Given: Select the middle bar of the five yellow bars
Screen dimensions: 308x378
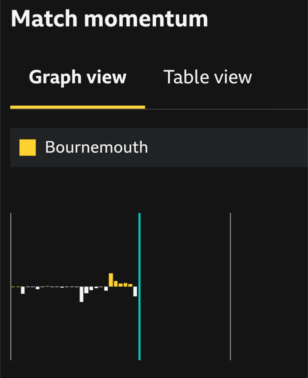Looking at the screenshot, I should [120, 285].
